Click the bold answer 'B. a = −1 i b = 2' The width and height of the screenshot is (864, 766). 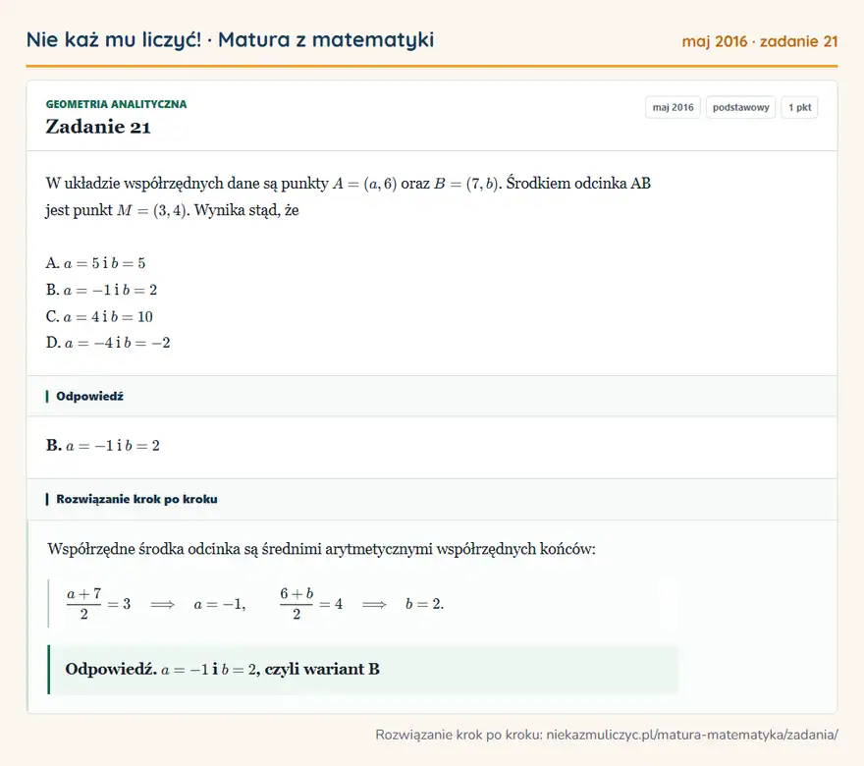click(x=103, y=445)
